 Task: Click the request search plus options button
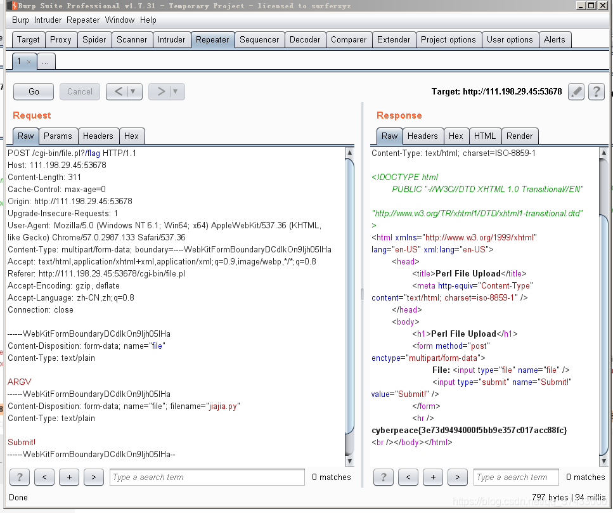pyautogui.click(x=69, y=477)
